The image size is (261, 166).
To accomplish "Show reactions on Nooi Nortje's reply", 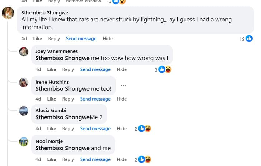I will point(145,159).
